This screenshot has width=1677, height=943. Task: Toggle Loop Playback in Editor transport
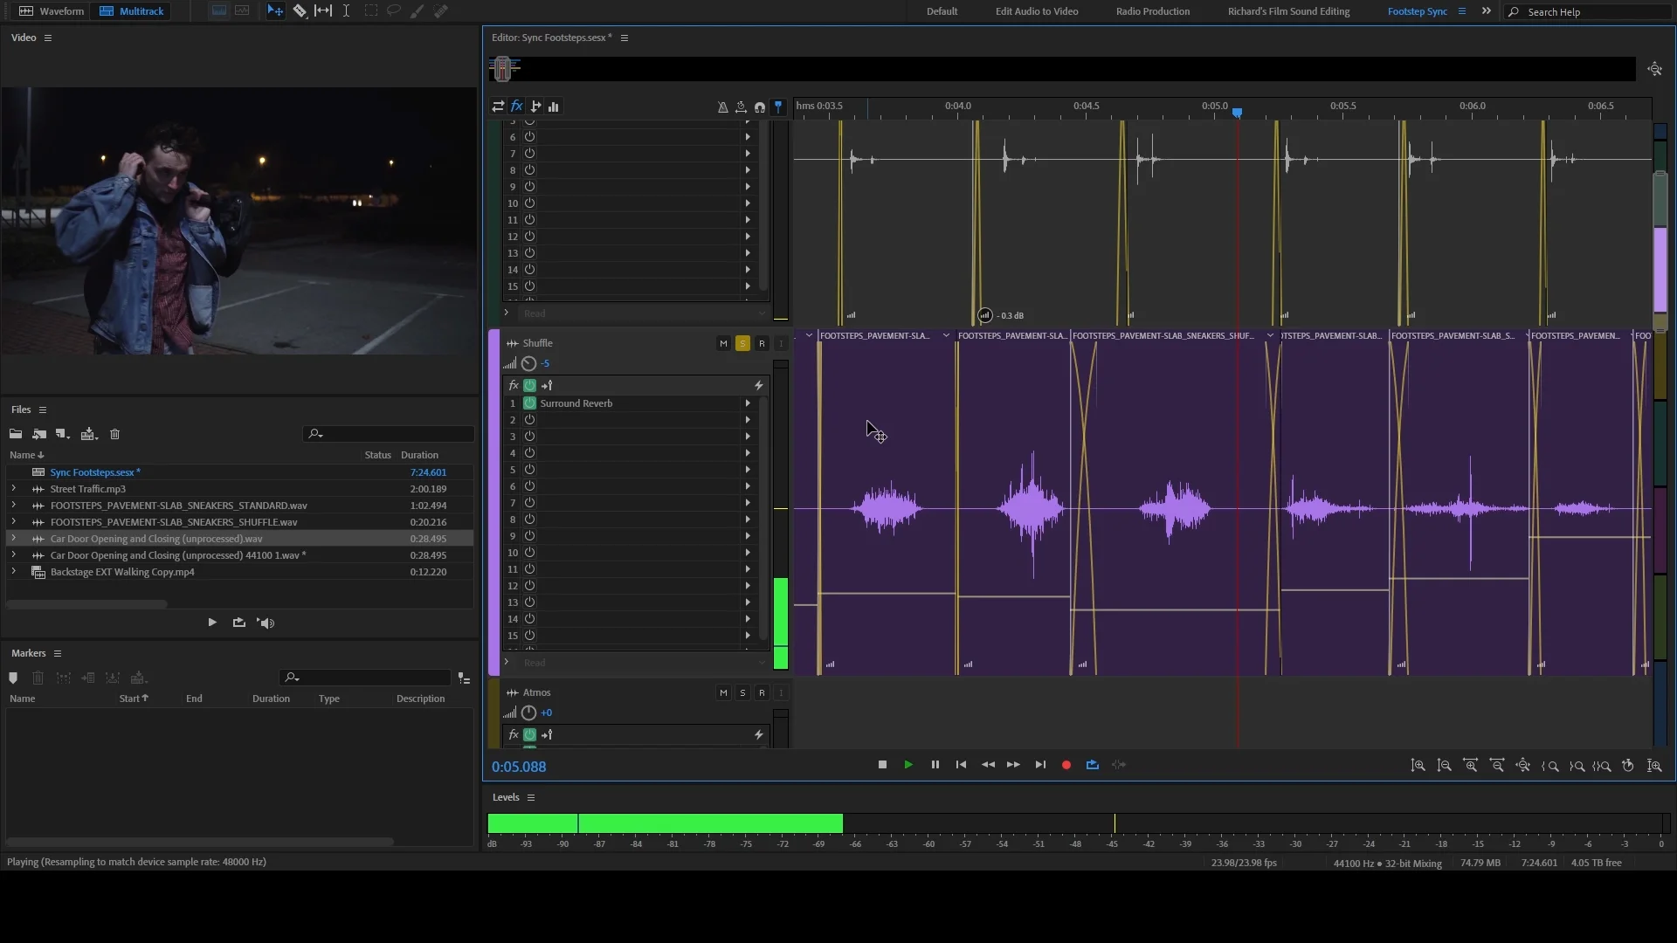click(1092, 765)
